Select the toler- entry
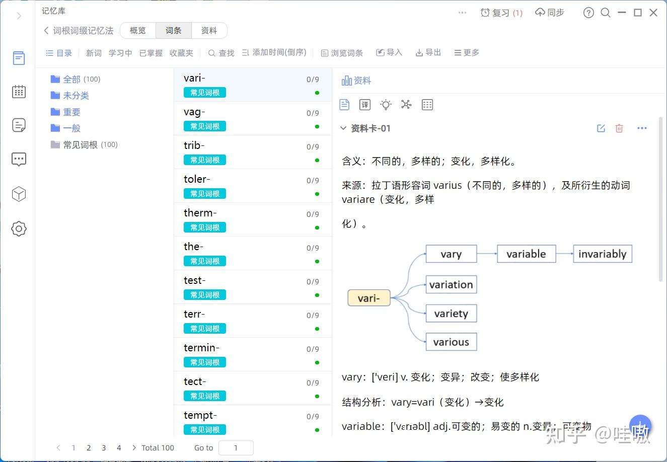 pyautogui.click(x=253, y=186)
